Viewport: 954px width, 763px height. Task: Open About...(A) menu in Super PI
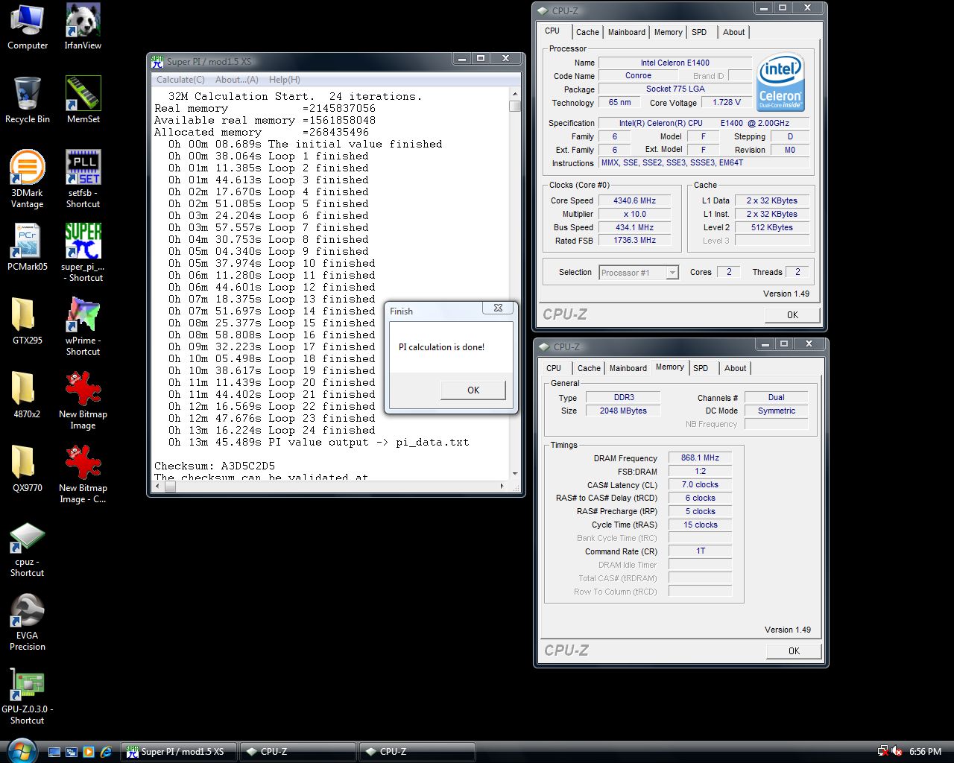236,80
